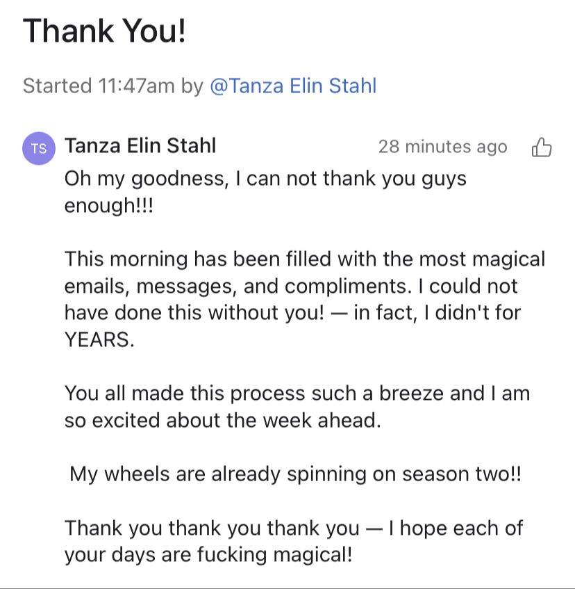Click the "I hope each of" phrase
This screenshot has width=575, height=589.
(456, 528)
